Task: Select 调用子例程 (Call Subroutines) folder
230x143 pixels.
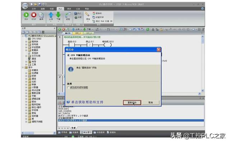Action: point(35,122)
